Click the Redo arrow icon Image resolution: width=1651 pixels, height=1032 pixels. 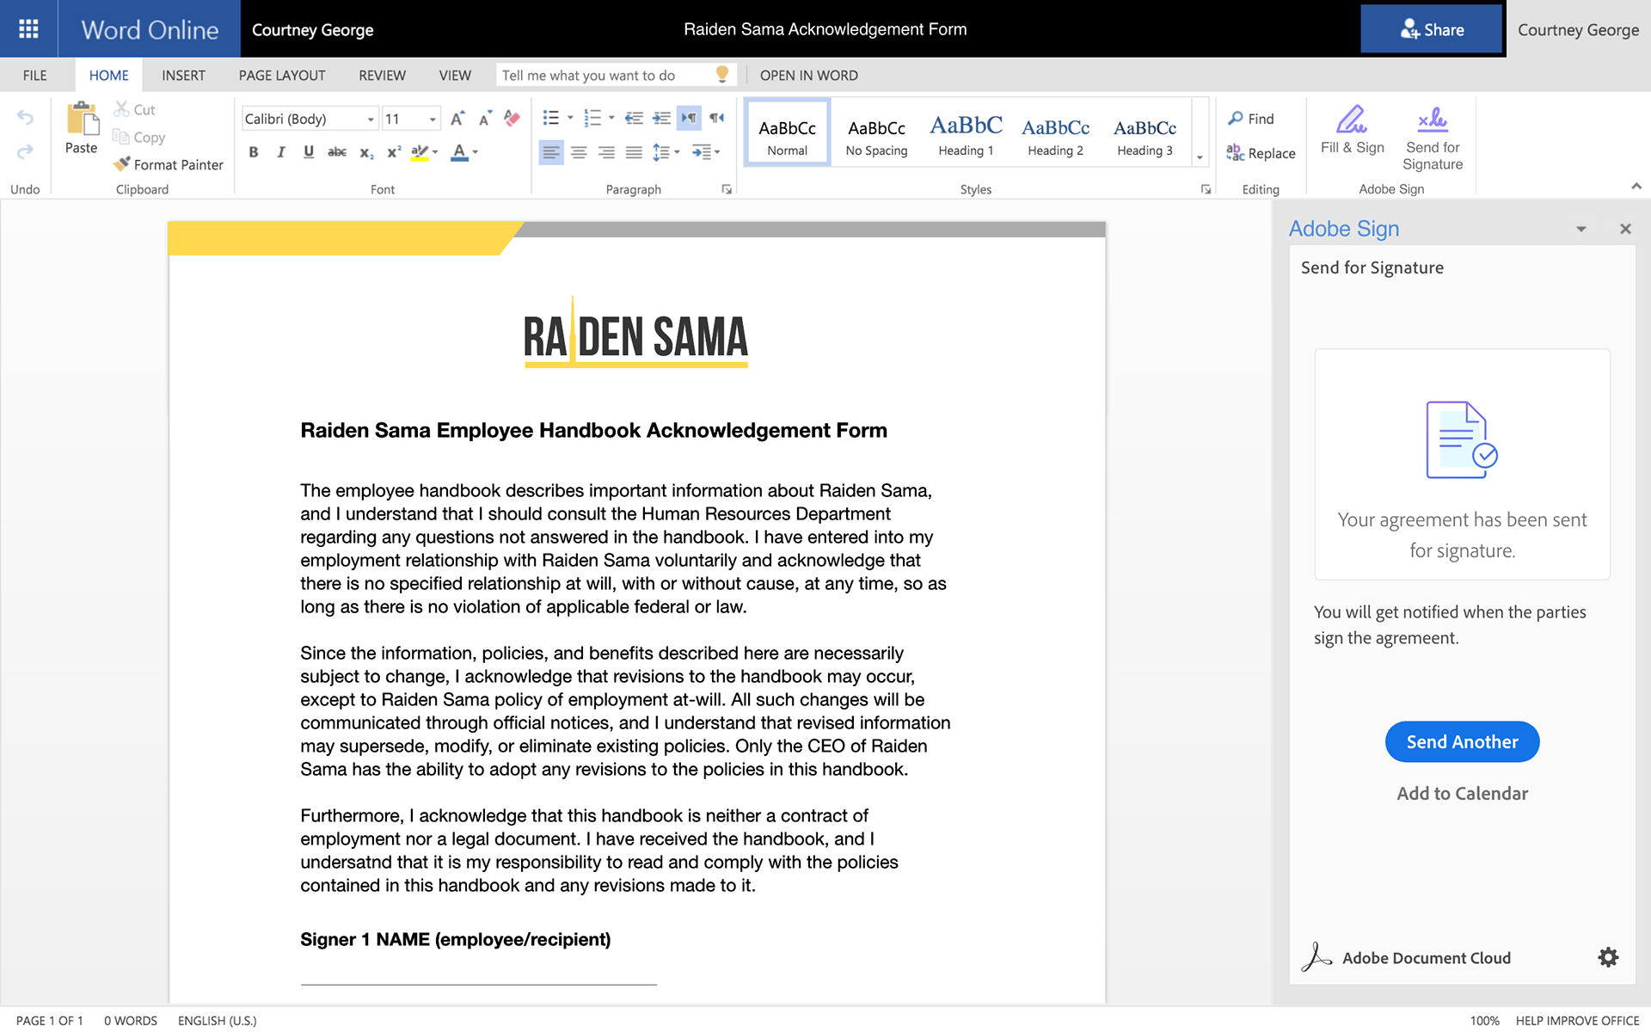click(x=25, y=151)
